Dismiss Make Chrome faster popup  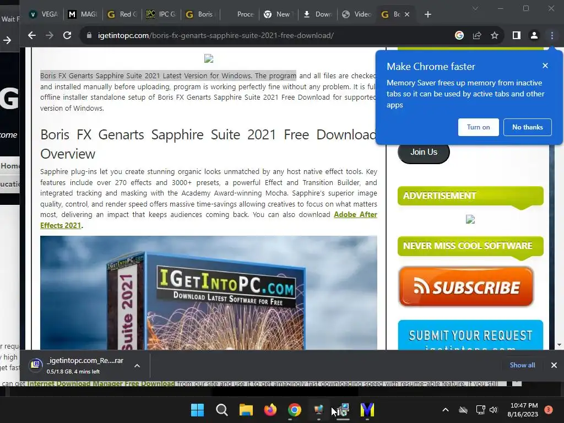point(545,66)
